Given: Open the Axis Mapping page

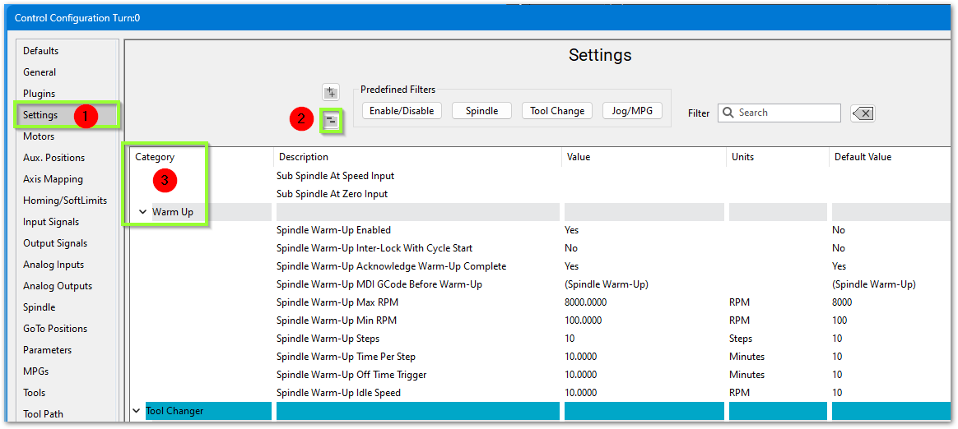Looking at the screenshot, I should tap(53, 179).
